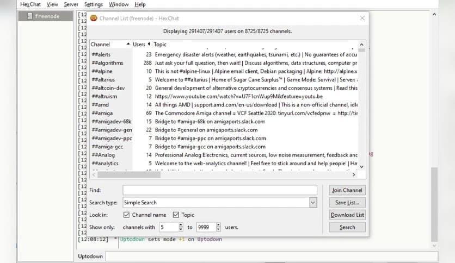The image size is (455, 263).
Task: Click the Download List button
Action: coord(347,215)
